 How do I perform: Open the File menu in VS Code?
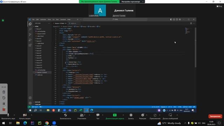click(x=33, y=20)
